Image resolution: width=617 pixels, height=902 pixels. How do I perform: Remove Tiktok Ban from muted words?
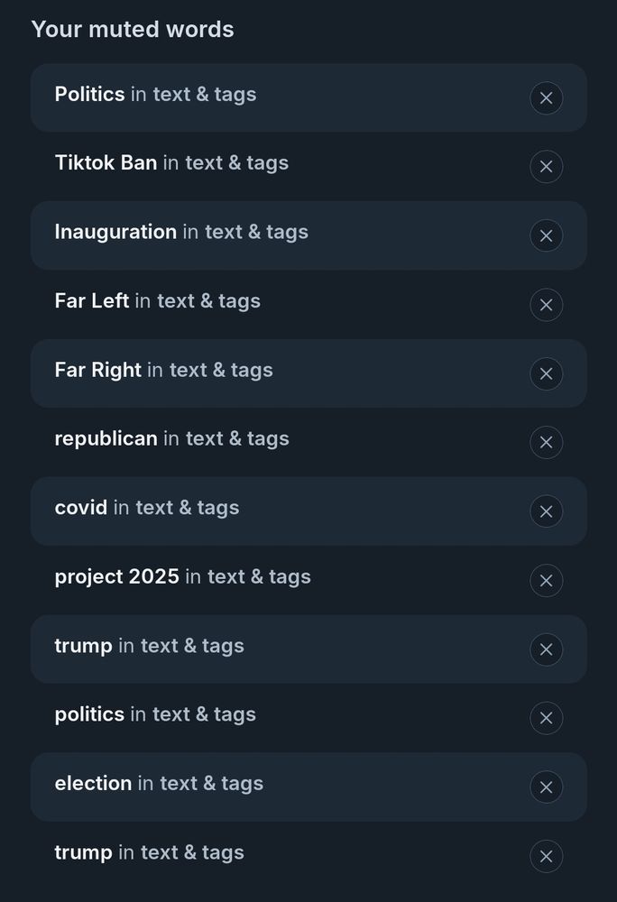[x=546, y=167]
